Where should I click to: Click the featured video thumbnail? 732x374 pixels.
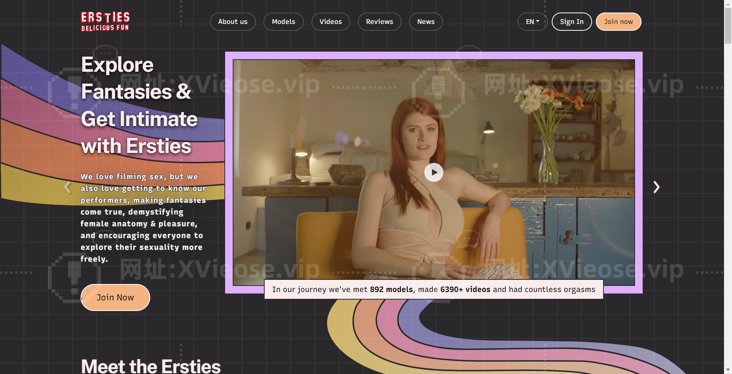(x=434, y=172)
